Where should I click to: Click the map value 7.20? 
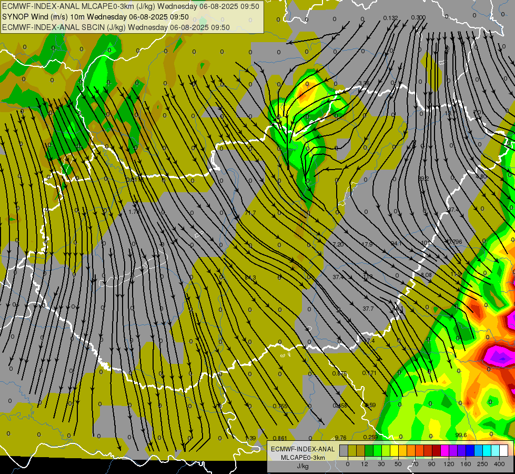(338, 244)
